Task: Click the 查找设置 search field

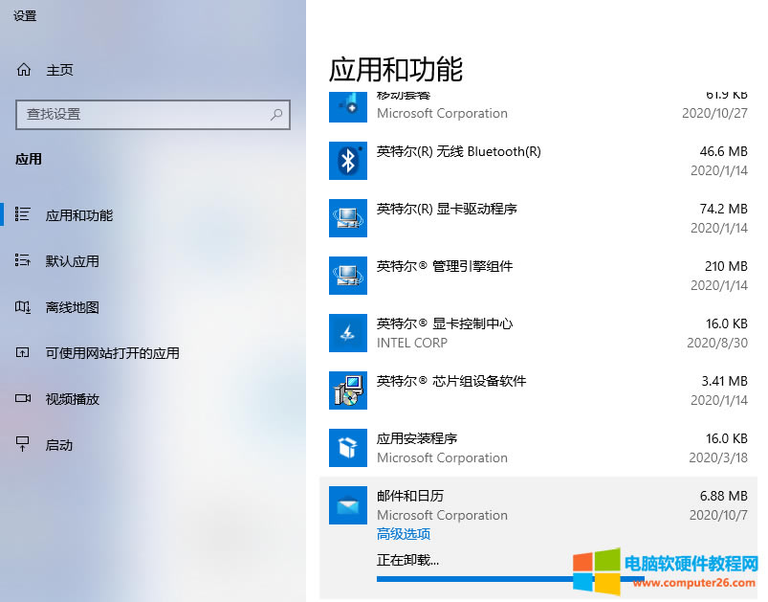Action: pos(153,114)
